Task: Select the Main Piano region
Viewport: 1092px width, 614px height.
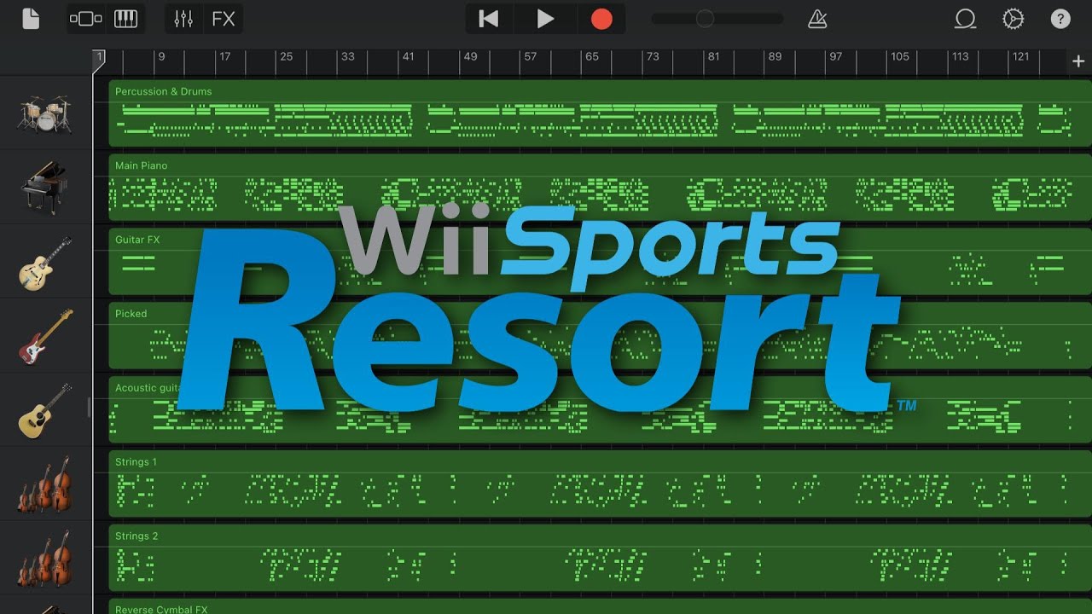Action: point(600,188)
